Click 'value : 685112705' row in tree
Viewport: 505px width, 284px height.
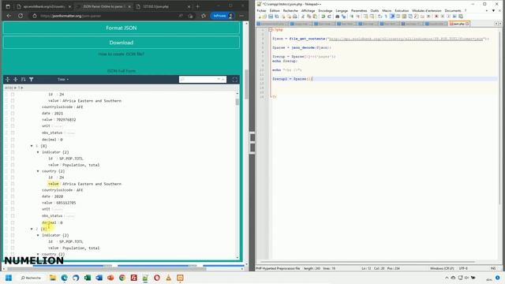click(x=59, y=203)
